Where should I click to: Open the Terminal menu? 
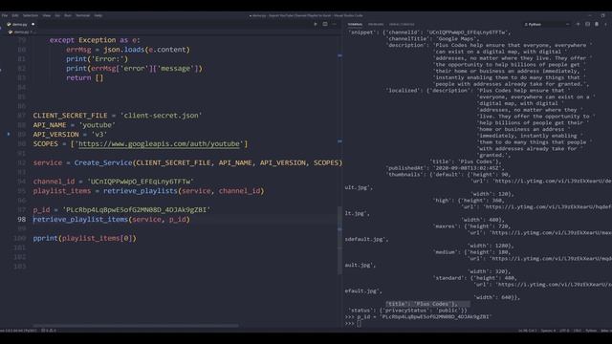(x=83, y=15)
